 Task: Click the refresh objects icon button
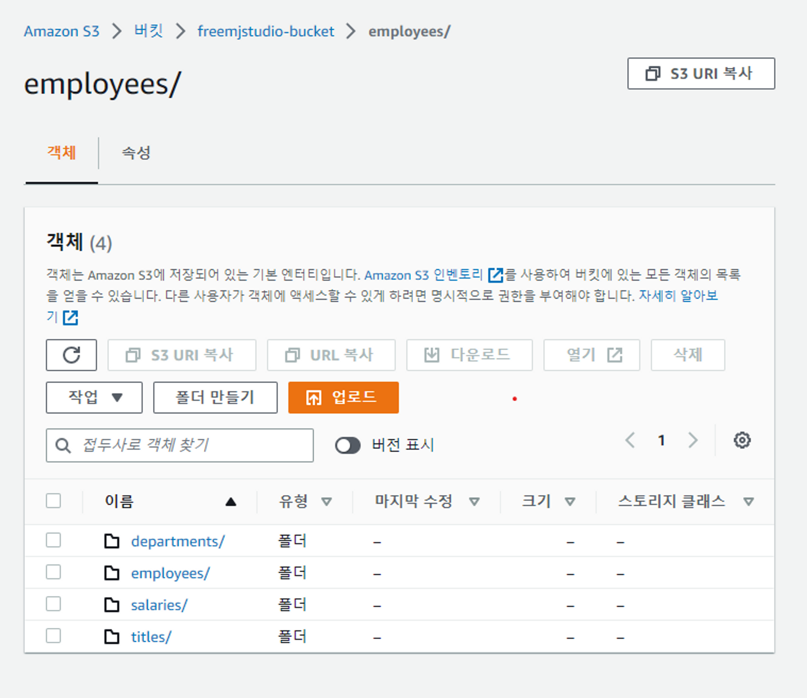[x=71, y=355]
